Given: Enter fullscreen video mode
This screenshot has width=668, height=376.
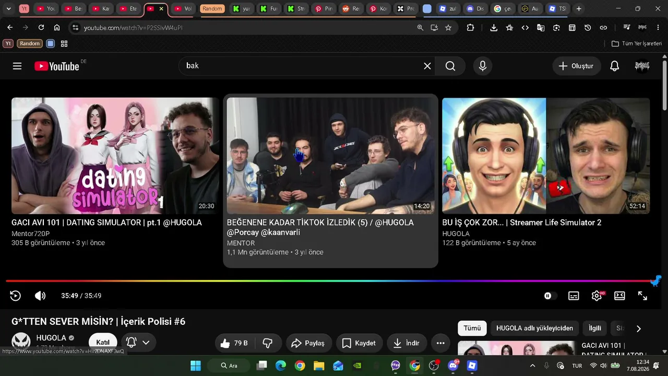Looking at the screenshot, I should 642,296.
